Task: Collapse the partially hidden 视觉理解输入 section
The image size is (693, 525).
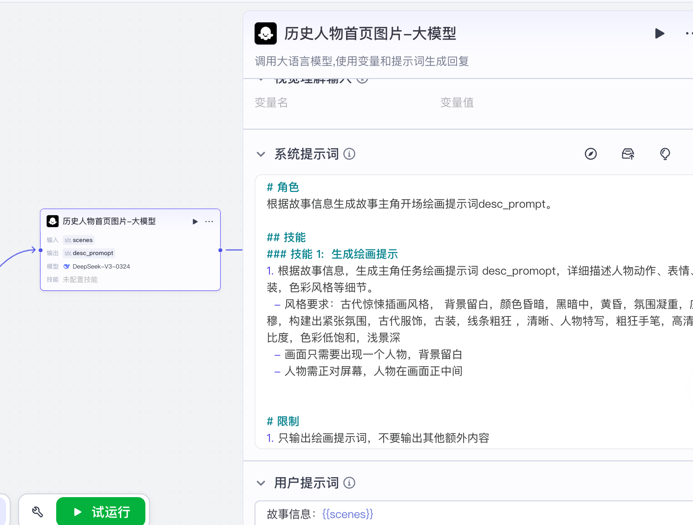Action: coord(261,80)
